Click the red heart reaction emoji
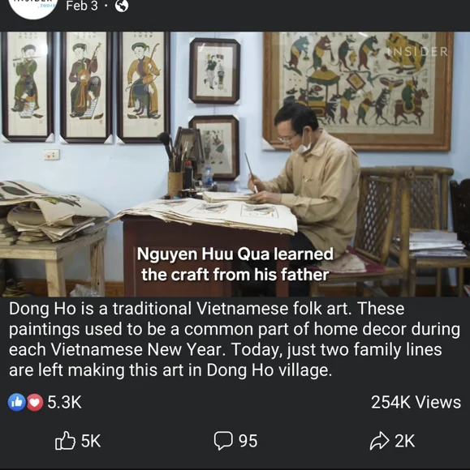The image size is (470, 470). pyautogui.click(x=35, y=402)
